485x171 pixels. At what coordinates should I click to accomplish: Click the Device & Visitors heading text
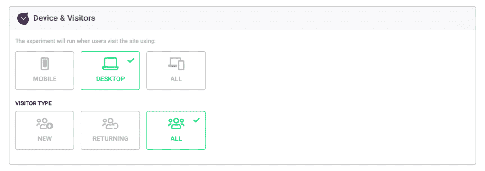coord(64,18)
